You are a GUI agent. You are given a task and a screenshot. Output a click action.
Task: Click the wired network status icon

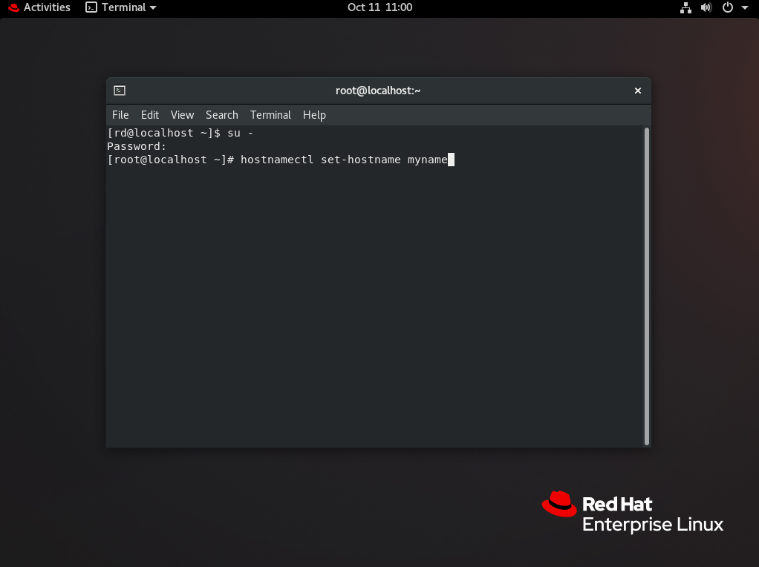685,7
